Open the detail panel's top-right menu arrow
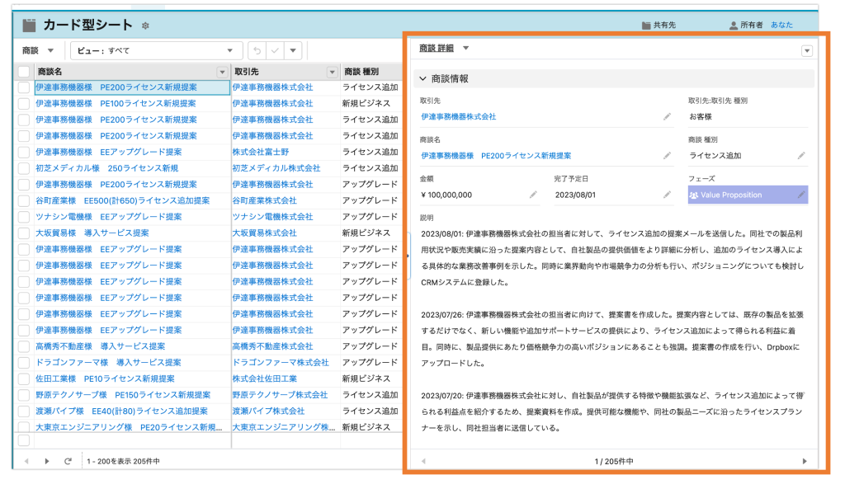This screenshot has height=489, width=845. pos(807,50)
